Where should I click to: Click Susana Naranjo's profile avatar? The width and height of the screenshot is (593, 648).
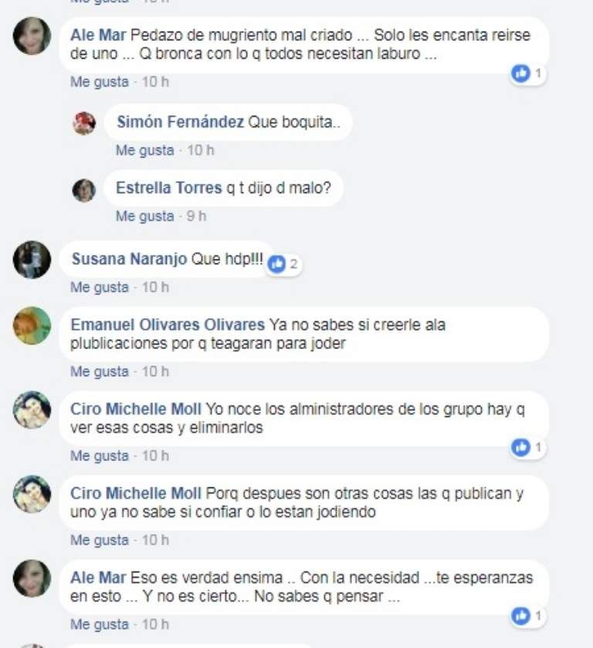coord(32,260)
